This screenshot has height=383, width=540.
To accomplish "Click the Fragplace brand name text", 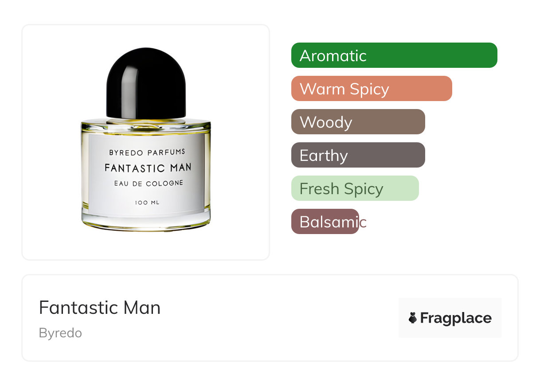I will tap(456, 318).
